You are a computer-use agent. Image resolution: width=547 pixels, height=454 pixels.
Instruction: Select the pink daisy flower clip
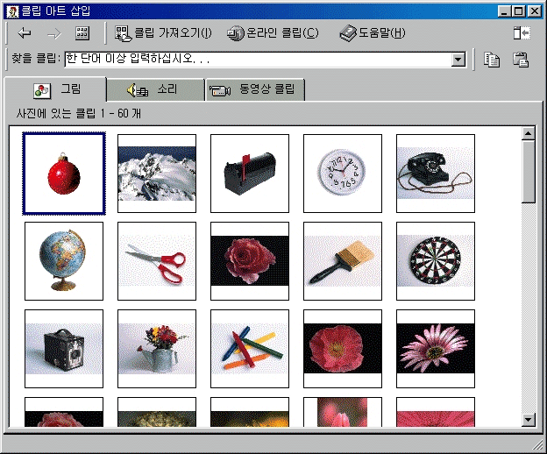[x=436, y=349]
